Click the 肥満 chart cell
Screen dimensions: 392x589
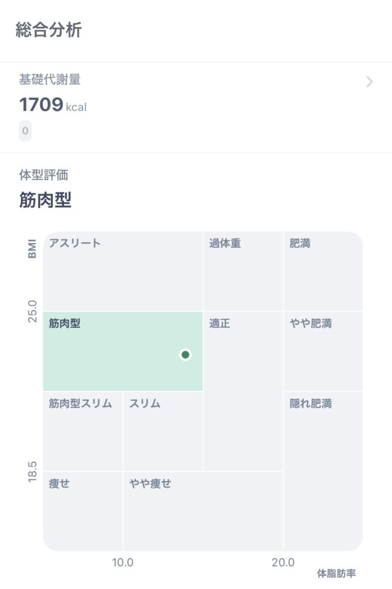click(323, 271)
